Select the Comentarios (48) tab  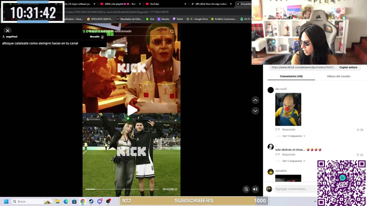coord(291,76)
